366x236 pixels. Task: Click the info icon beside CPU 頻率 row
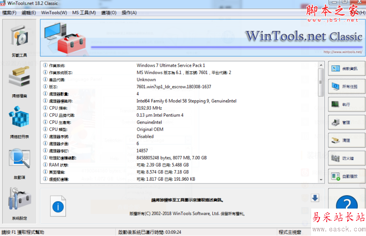coord(45,108)
